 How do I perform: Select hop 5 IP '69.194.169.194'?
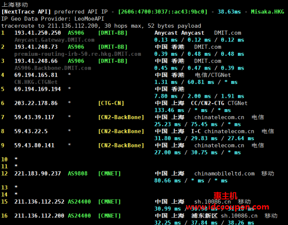point(38,89)
